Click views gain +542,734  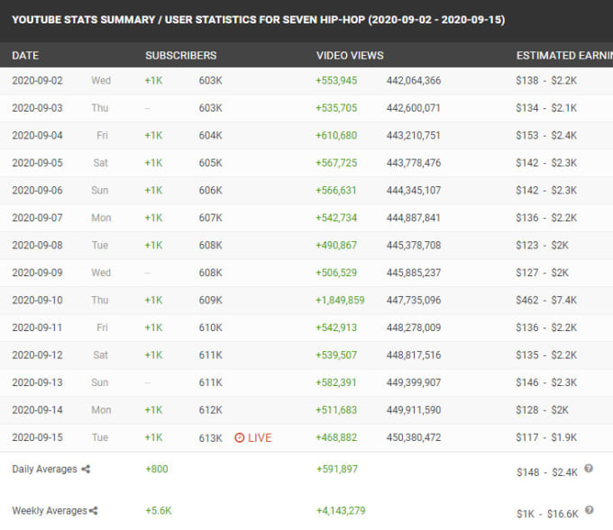coord(336,218)
